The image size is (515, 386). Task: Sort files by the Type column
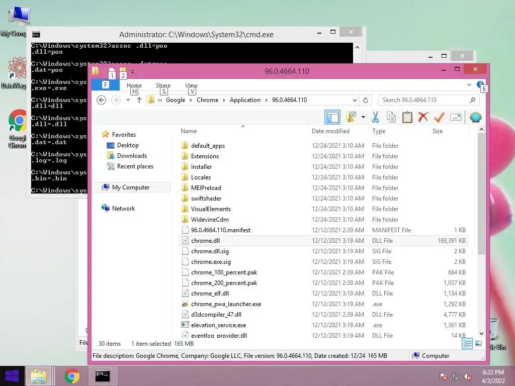(379, 131)
